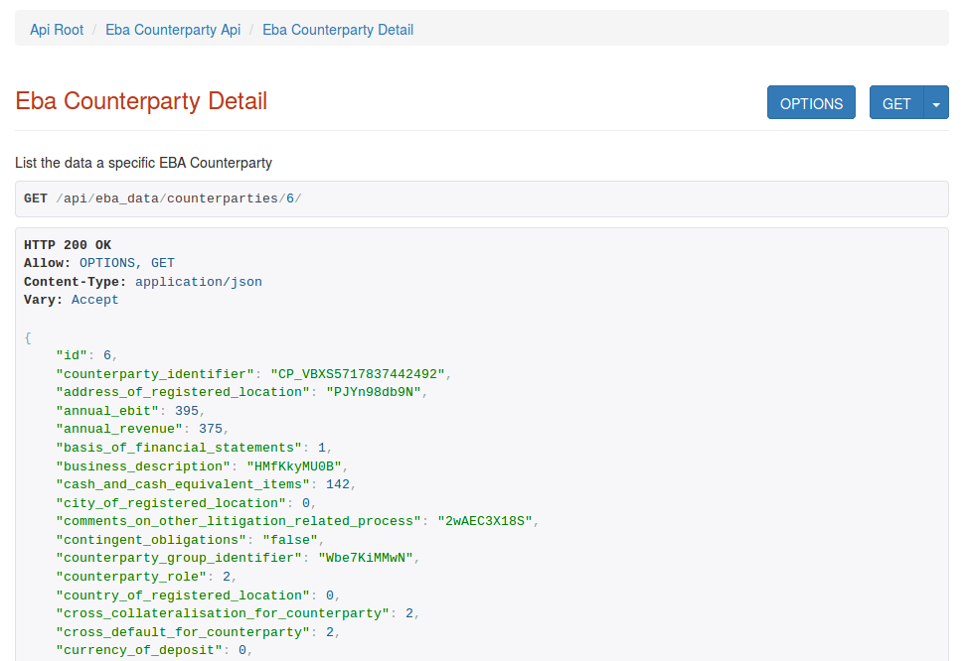Viewport: 969px width, 661px height.
Task: Click the Eba Counterparty Detail page heading
Action: pos(141,101)
